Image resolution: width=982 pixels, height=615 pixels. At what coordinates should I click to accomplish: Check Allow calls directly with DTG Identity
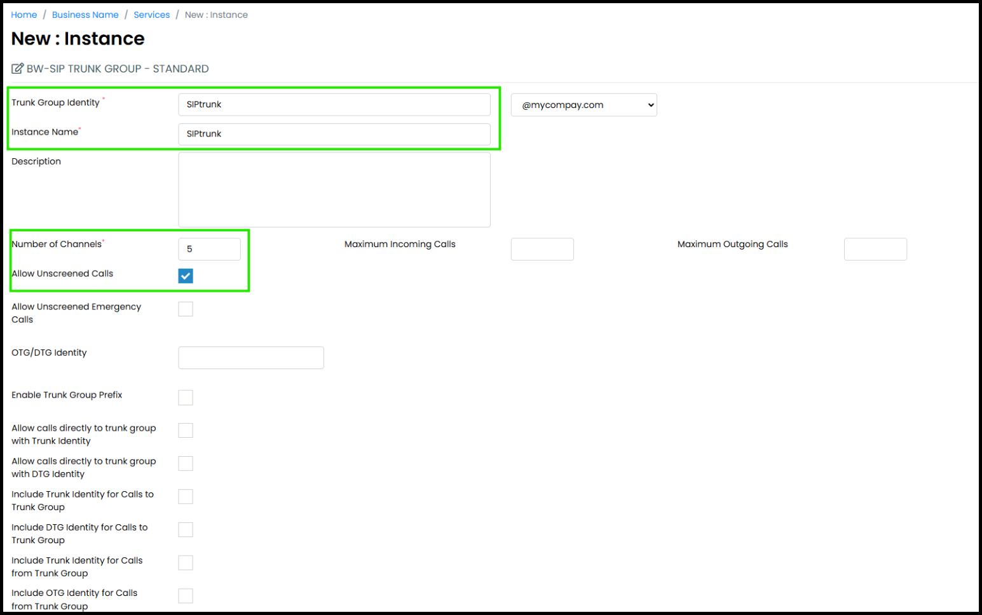pyautogui.click(x=186, y=464)
